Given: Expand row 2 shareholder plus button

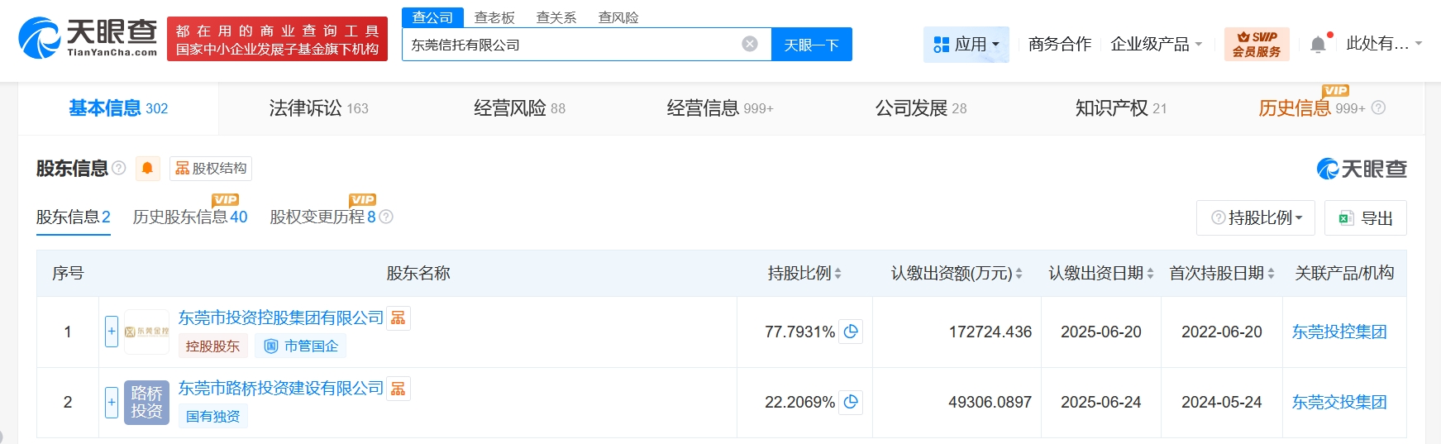Looking at the screenshot, I should coord(112,402).
